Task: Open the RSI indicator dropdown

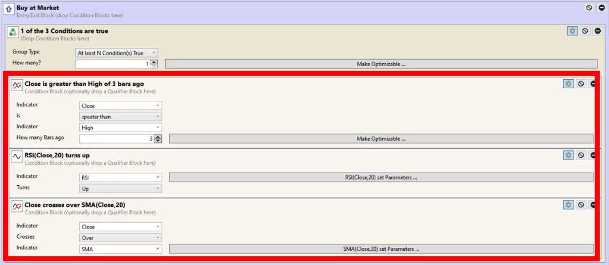Action: (x=121, y=177)
